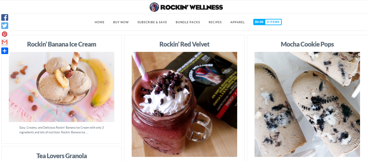
Task: Open the Rockin' Red Velvet recipe title
Action: [184, 44]
